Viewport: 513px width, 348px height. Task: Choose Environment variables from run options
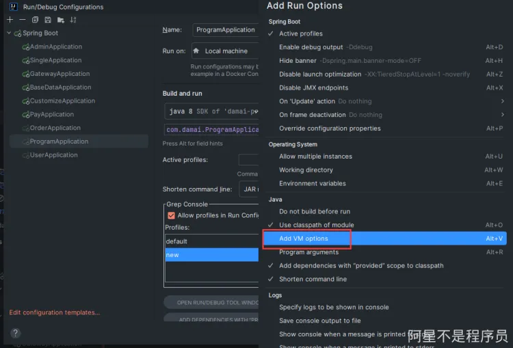(312, 183)
